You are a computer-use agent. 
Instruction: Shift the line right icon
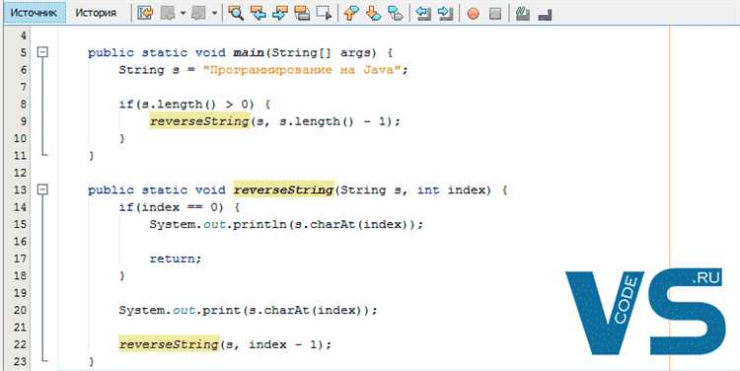[x=445, y=13]
